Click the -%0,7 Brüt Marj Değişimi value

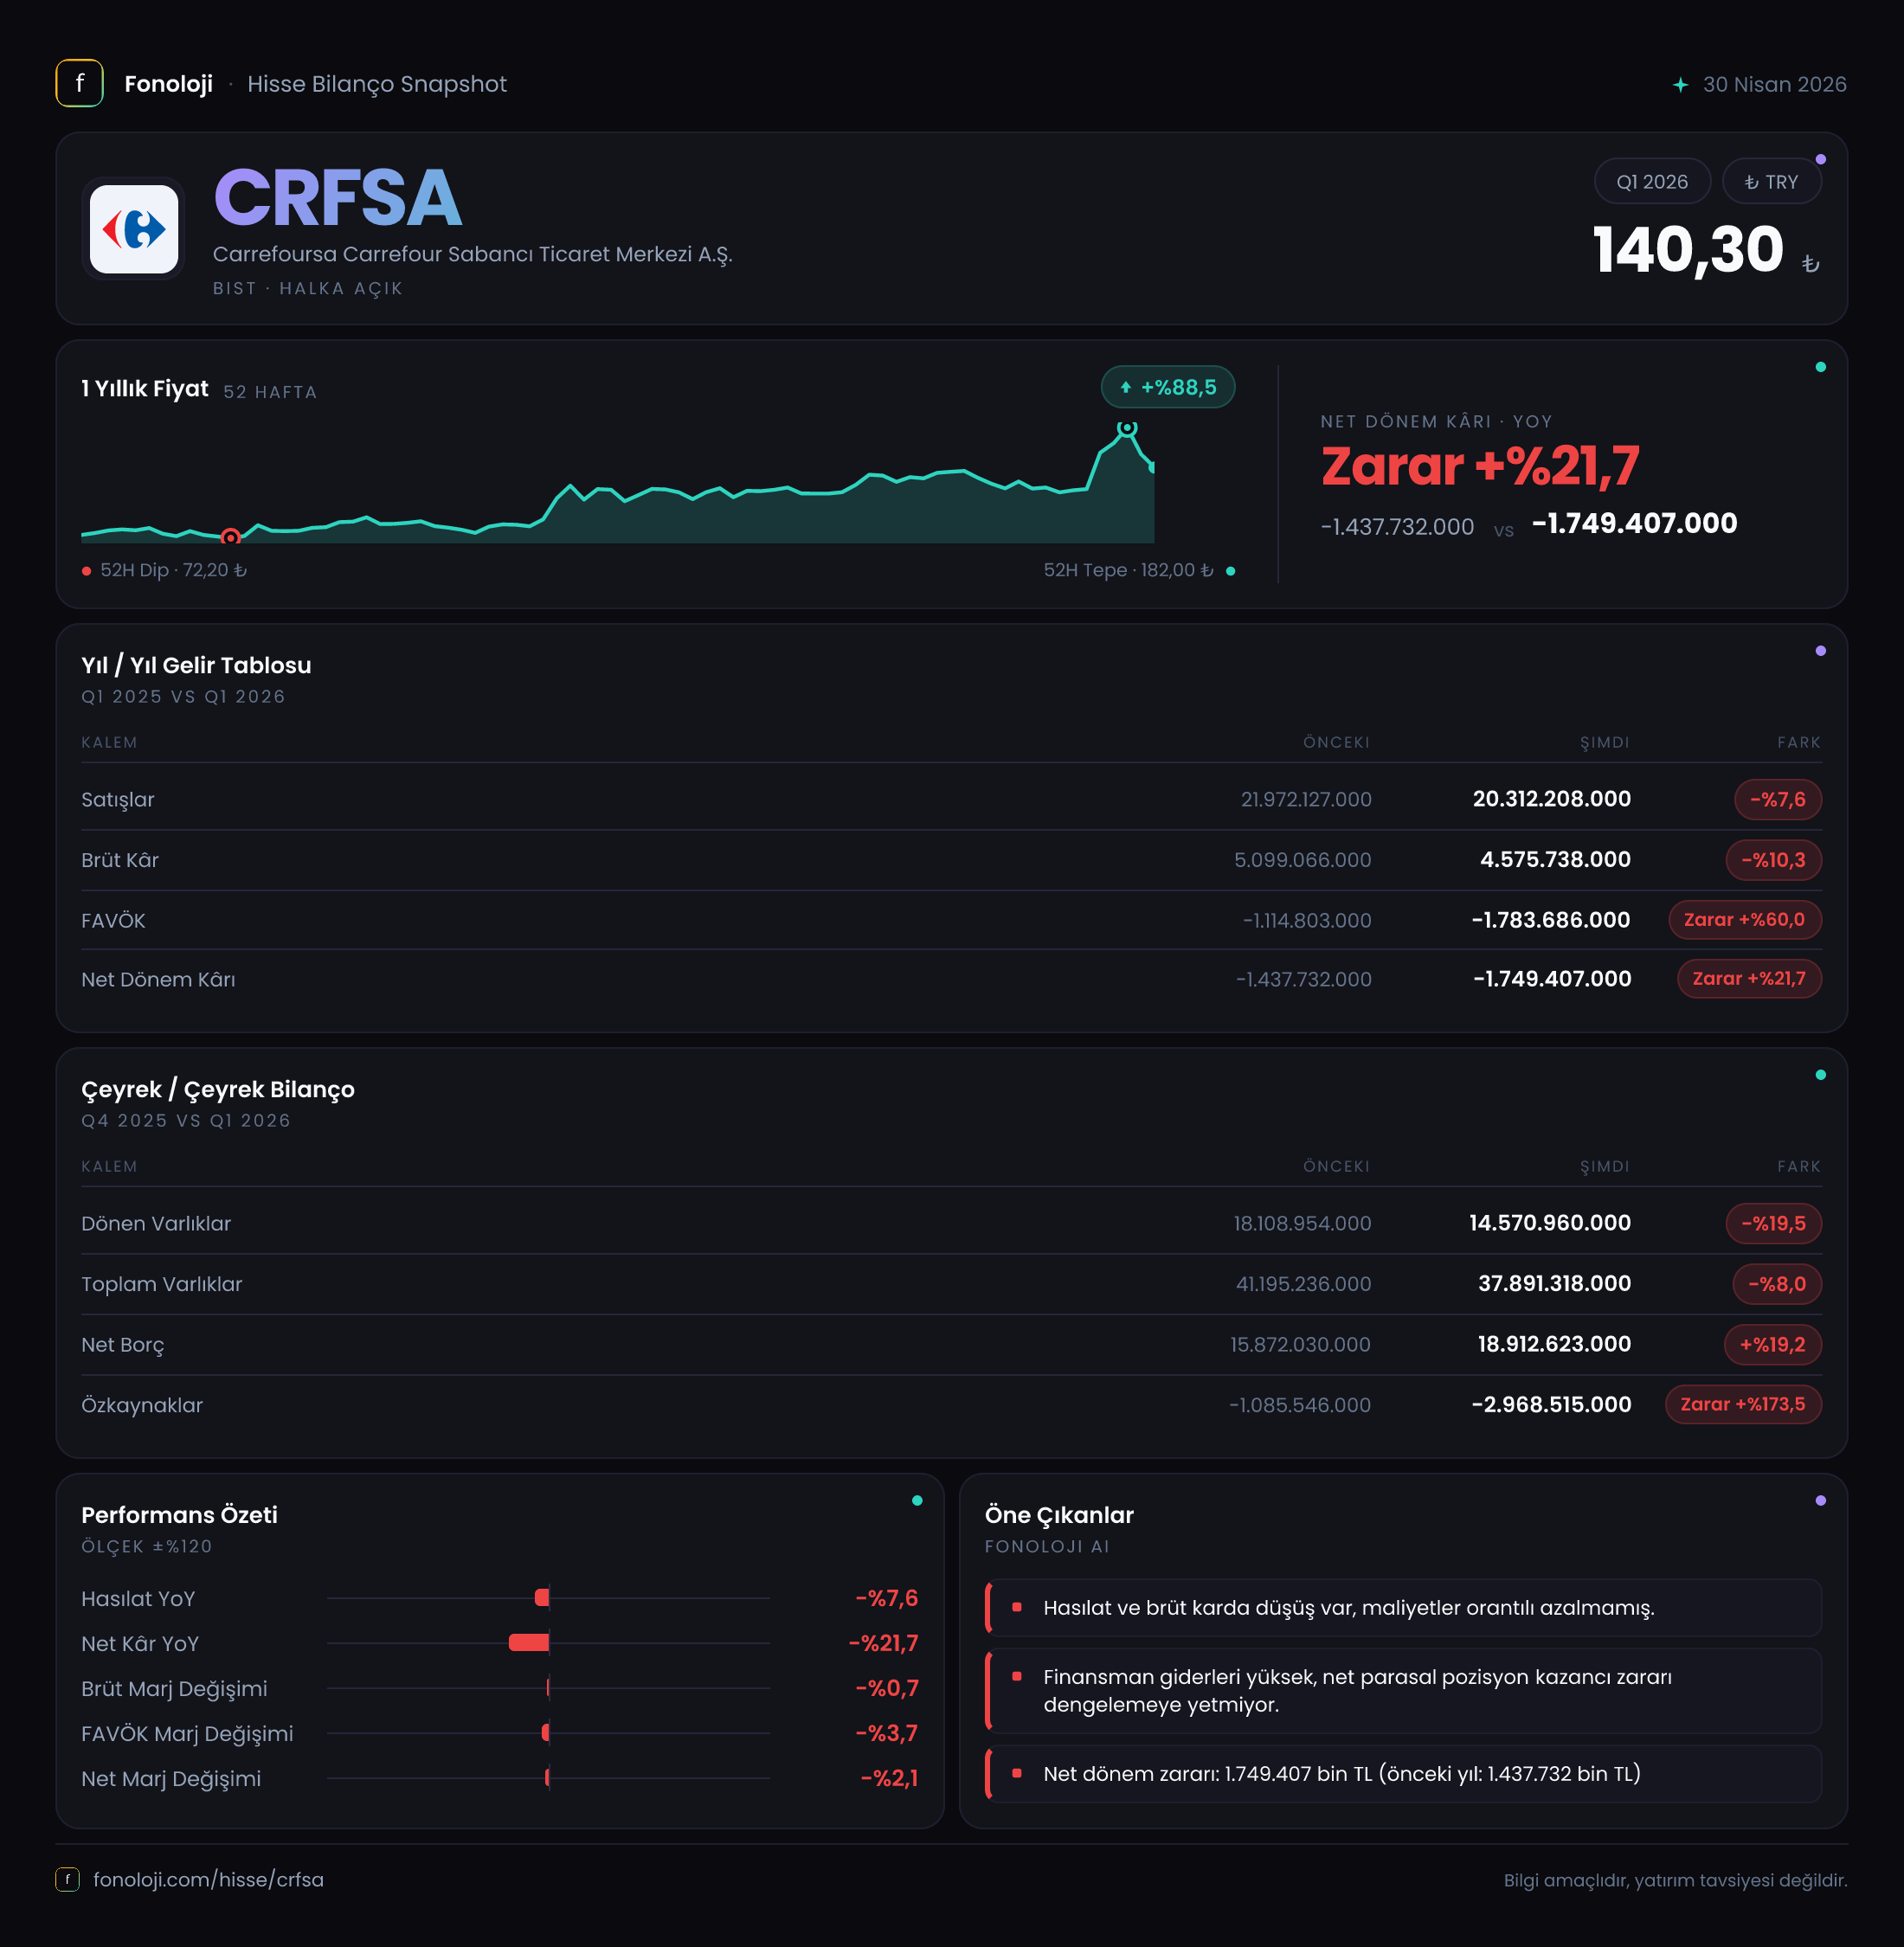click(x=886, y=1688)
